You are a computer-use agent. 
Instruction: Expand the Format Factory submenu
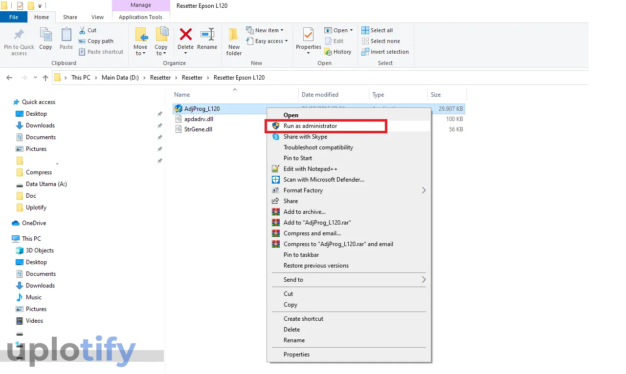point(349,190)
